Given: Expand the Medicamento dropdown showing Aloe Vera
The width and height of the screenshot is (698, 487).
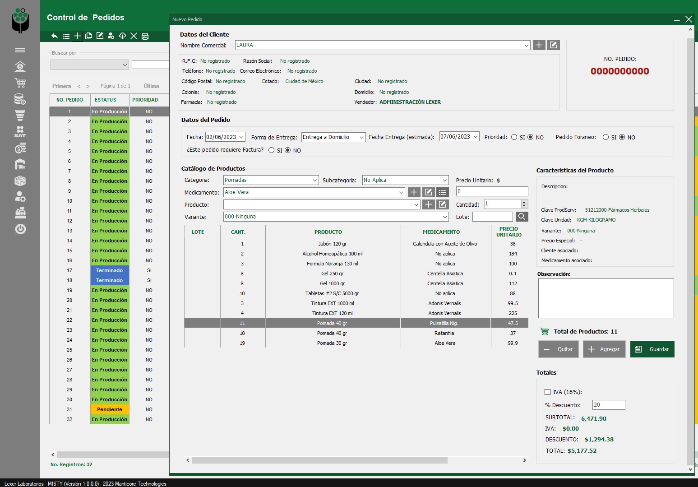Looking at the screenshot, I should tap(401, 192).
